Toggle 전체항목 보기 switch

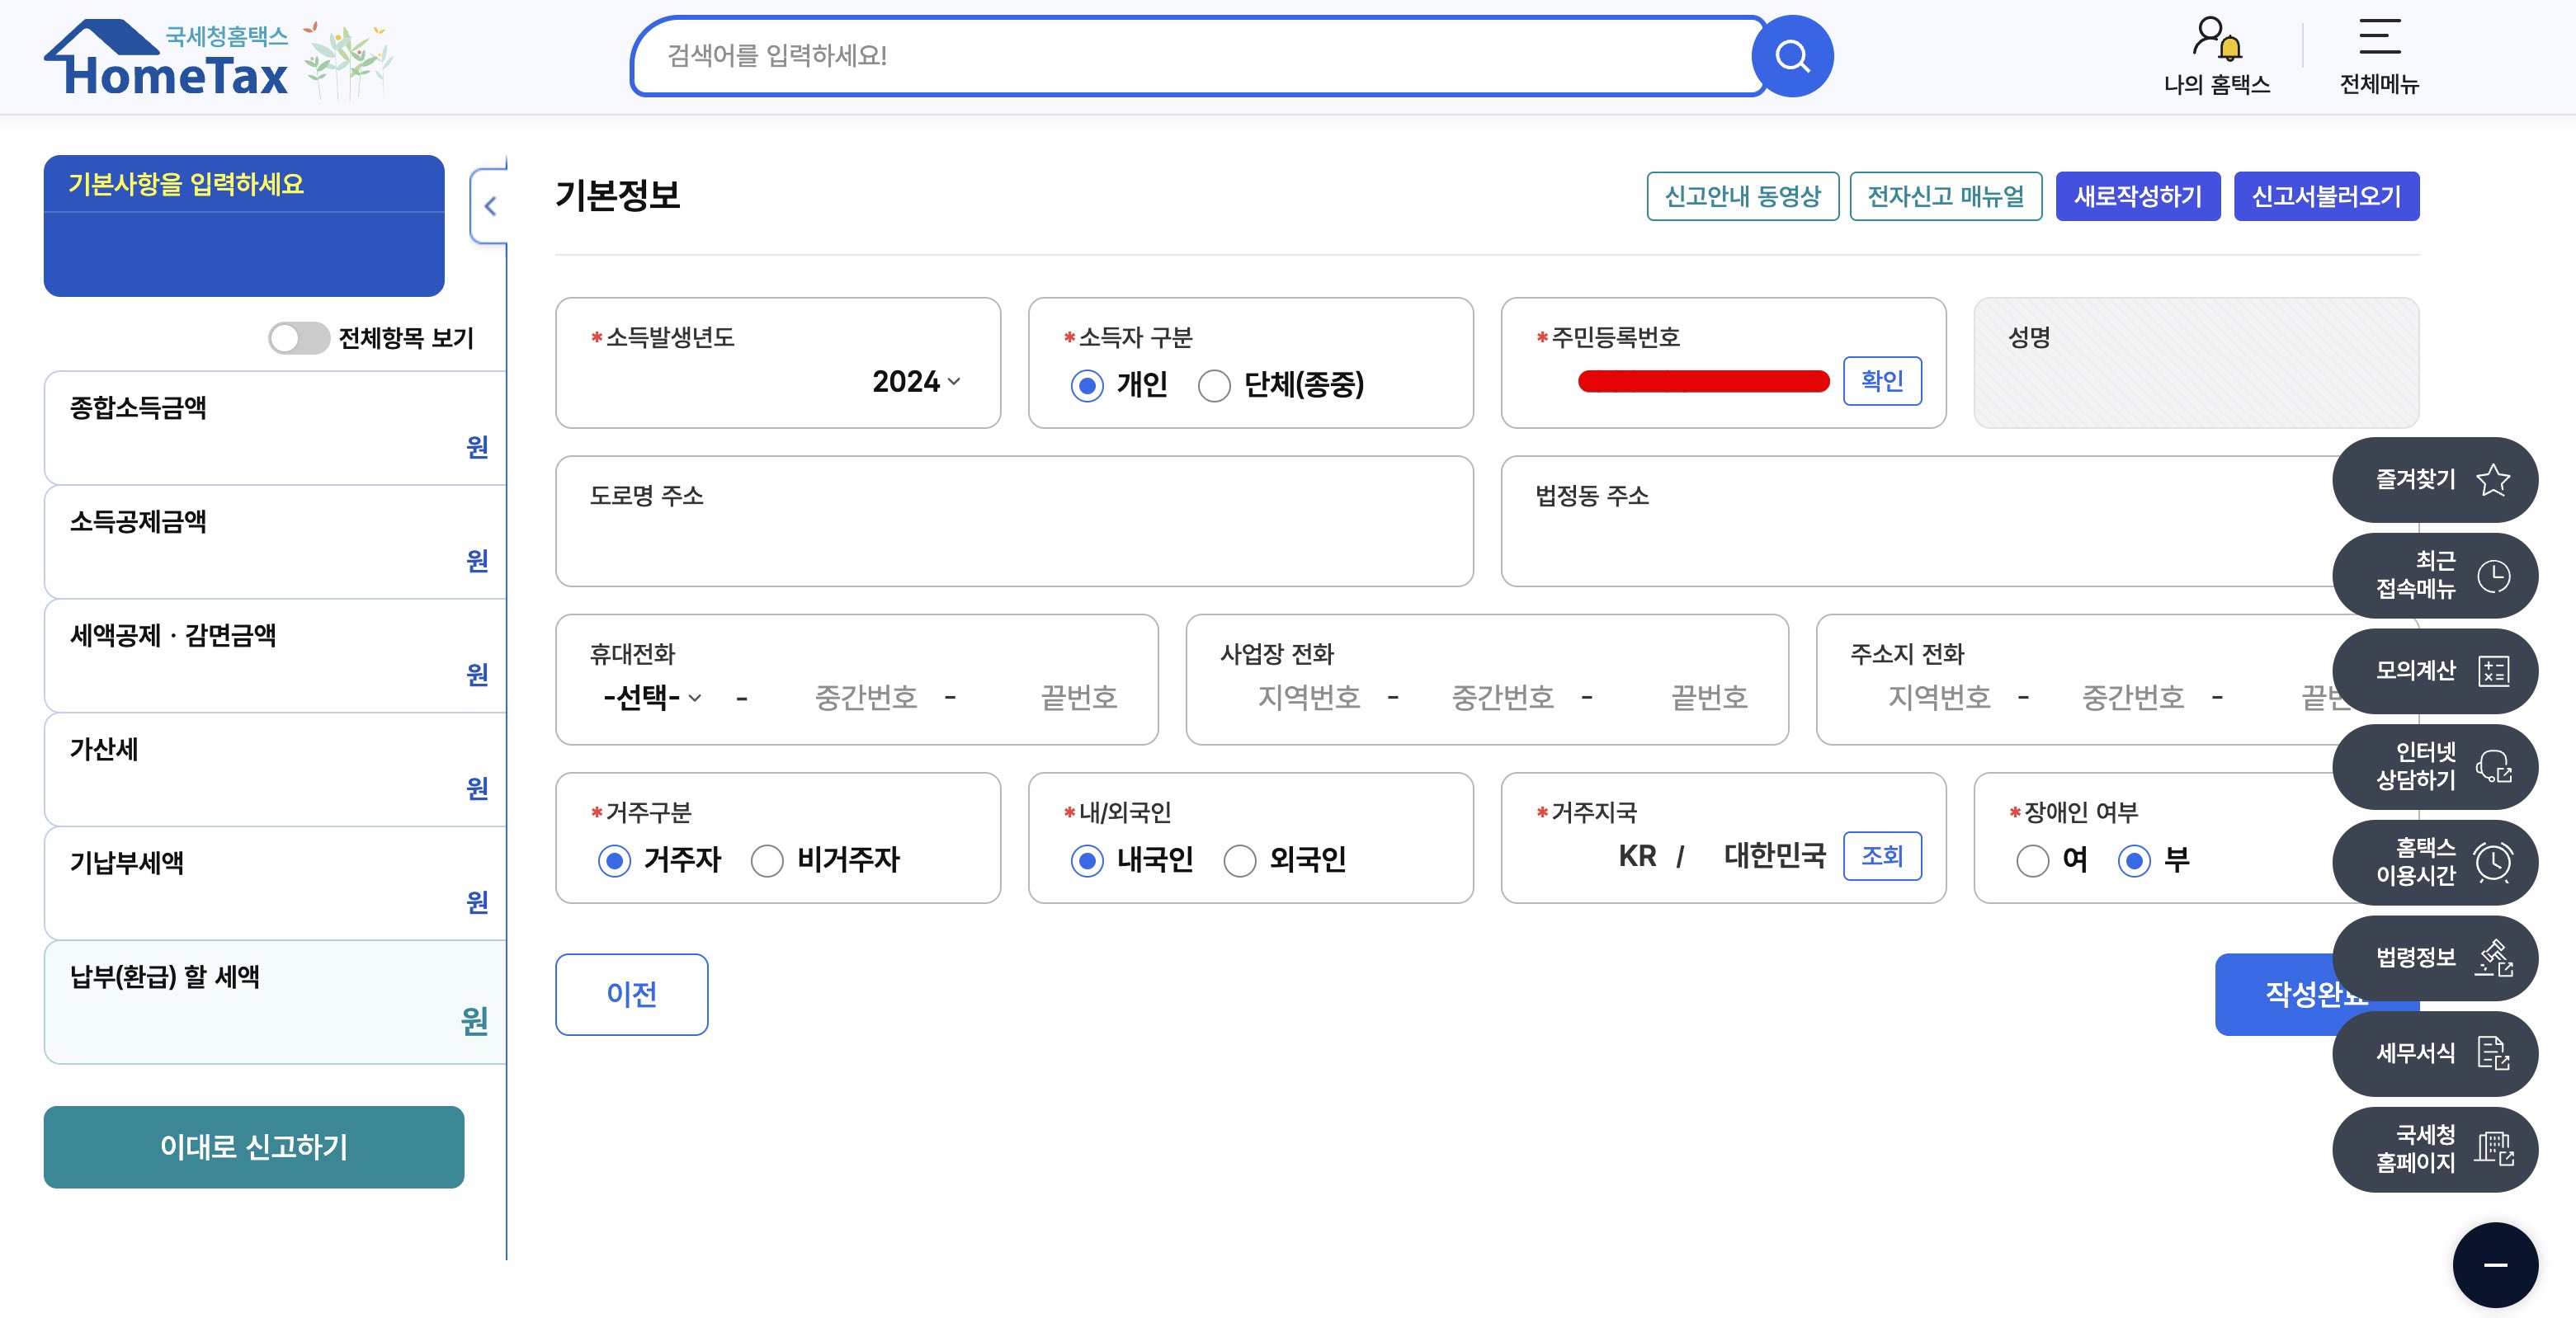298,337
